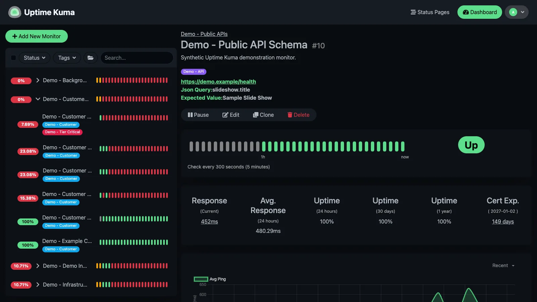Click the Uptime Kuma logo icon
The width and height of the screenshot is (537, 302).
pyautogui.click(x=14, y=12)
